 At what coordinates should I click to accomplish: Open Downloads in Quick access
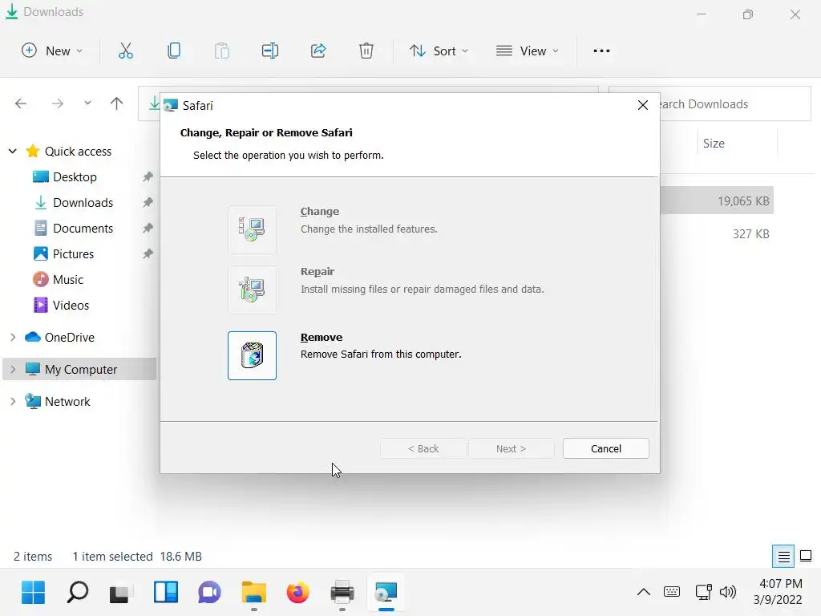83,203
